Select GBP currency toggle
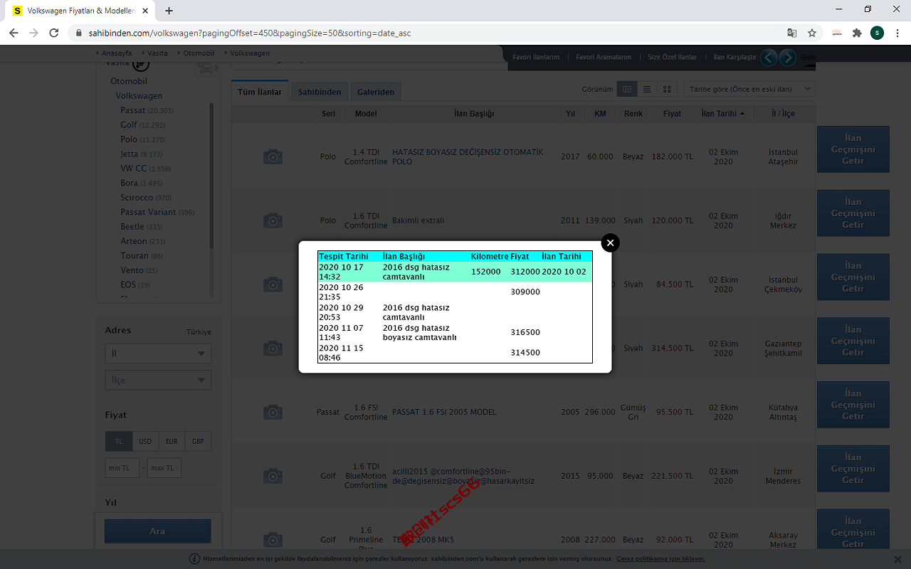This screenshot has width=911, height=569. [198, 441]
